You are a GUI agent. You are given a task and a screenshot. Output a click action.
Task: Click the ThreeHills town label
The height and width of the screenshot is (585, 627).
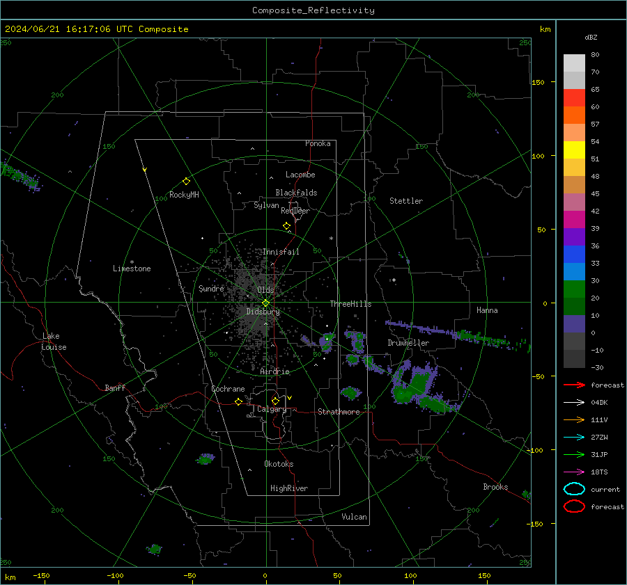(350, 304)
